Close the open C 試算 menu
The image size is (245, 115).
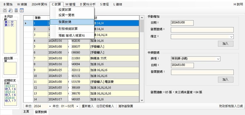(x=57, y=4)
